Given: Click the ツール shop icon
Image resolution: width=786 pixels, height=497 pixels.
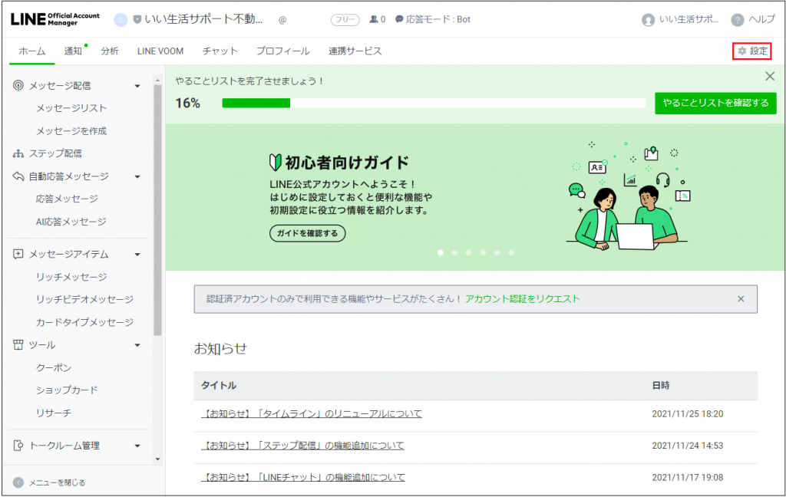Looking at the screenshot, I should 18,344.
